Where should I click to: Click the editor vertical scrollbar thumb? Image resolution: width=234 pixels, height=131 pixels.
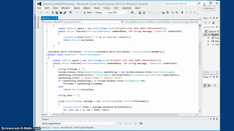200,53
